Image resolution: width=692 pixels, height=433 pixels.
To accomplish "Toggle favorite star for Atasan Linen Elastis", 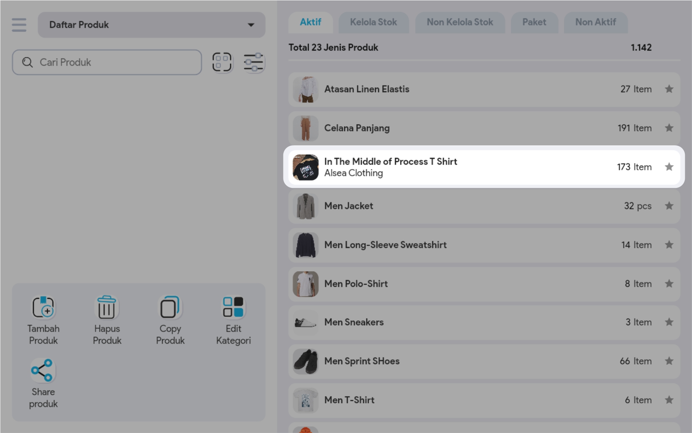I will tap(669, 89).
